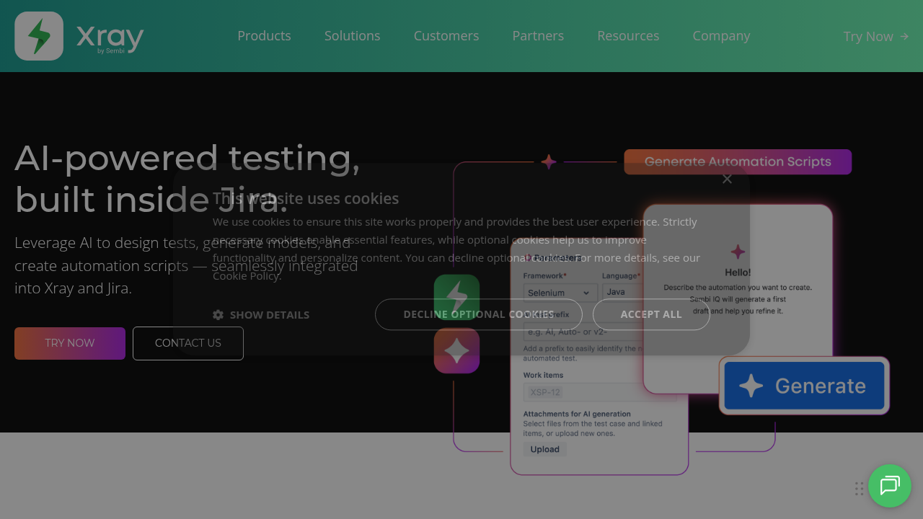Close the cookie consent dialog
This screenshot has width=923, height=519.
tap(727, 179)
